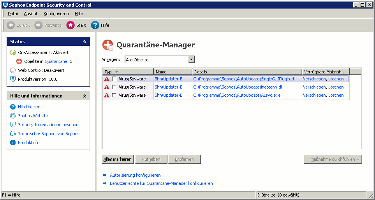Click the Hilfethemen question mark icon
375x200 pixels.
pyautogui.click(x=13, y=107)
